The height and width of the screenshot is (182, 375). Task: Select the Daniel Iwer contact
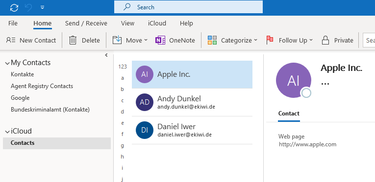click(x=192, y=130)
